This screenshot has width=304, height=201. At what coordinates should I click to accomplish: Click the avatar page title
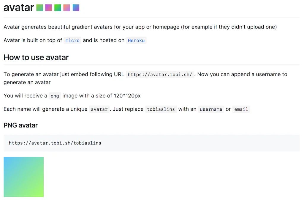click(18, 7)
